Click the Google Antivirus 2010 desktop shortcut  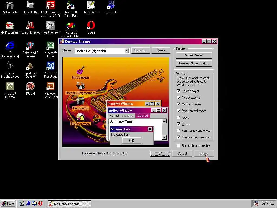pyautogui.click(x=51, y=9)
